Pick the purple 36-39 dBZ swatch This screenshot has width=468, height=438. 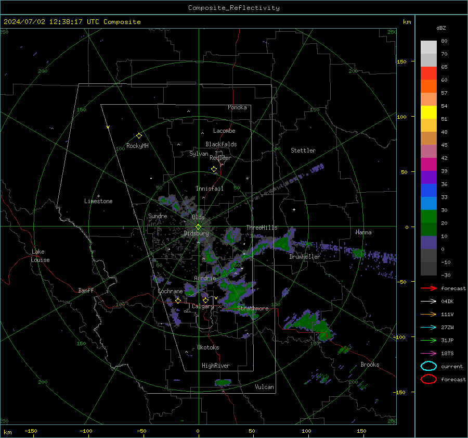(x=428, y=177)
